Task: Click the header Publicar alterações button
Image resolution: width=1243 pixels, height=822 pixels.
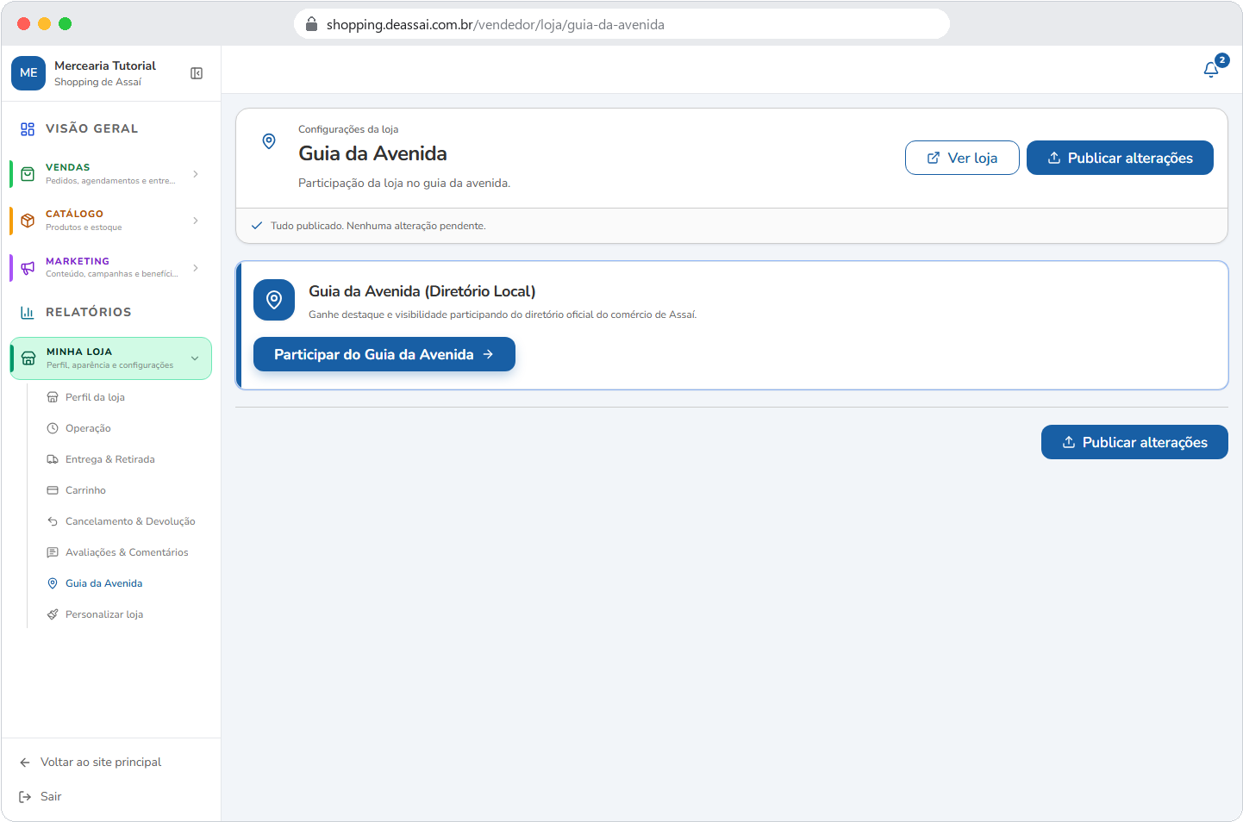Action: [x=1120, y=158]
